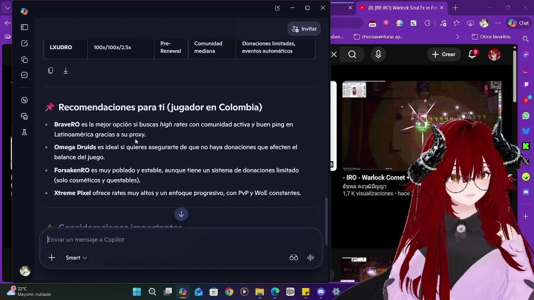Open the Otros favoritos folder

pyautogui.click(x=491, y=37)
